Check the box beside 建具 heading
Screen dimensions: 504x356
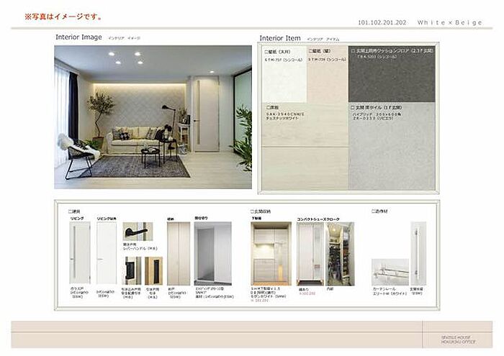70,211
